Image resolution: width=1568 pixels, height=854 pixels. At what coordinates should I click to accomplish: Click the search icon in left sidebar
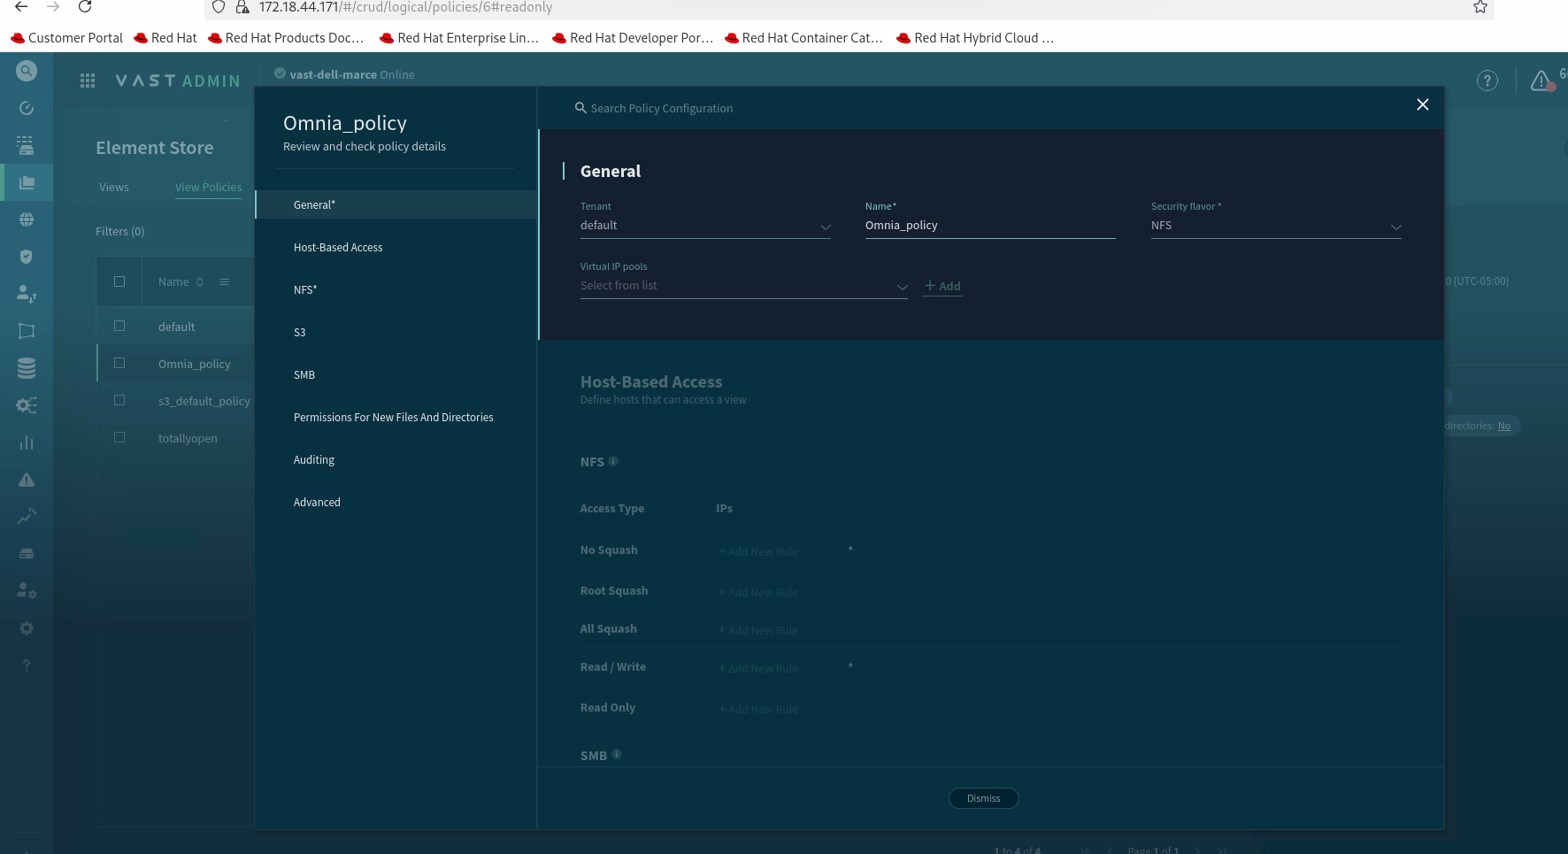[27, 71]
